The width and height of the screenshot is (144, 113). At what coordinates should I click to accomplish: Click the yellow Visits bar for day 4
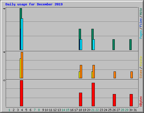(20, 68)
